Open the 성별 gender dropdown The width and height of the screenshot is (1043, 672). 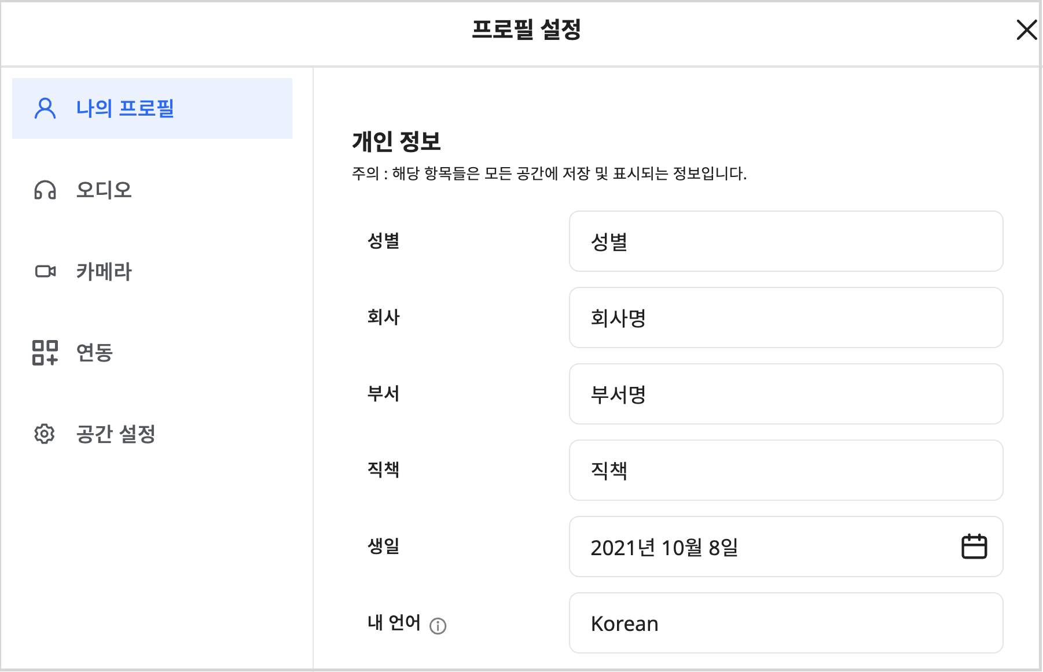[785, 241]
